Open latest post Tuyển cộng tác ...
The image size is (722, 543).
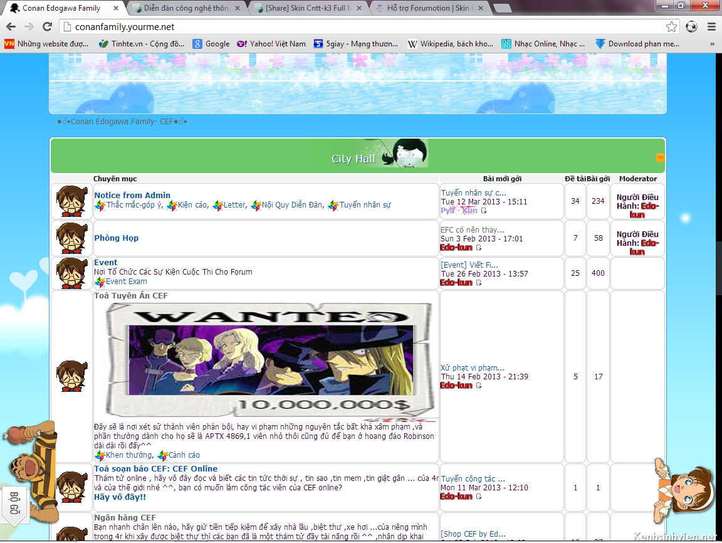point(473,479)
